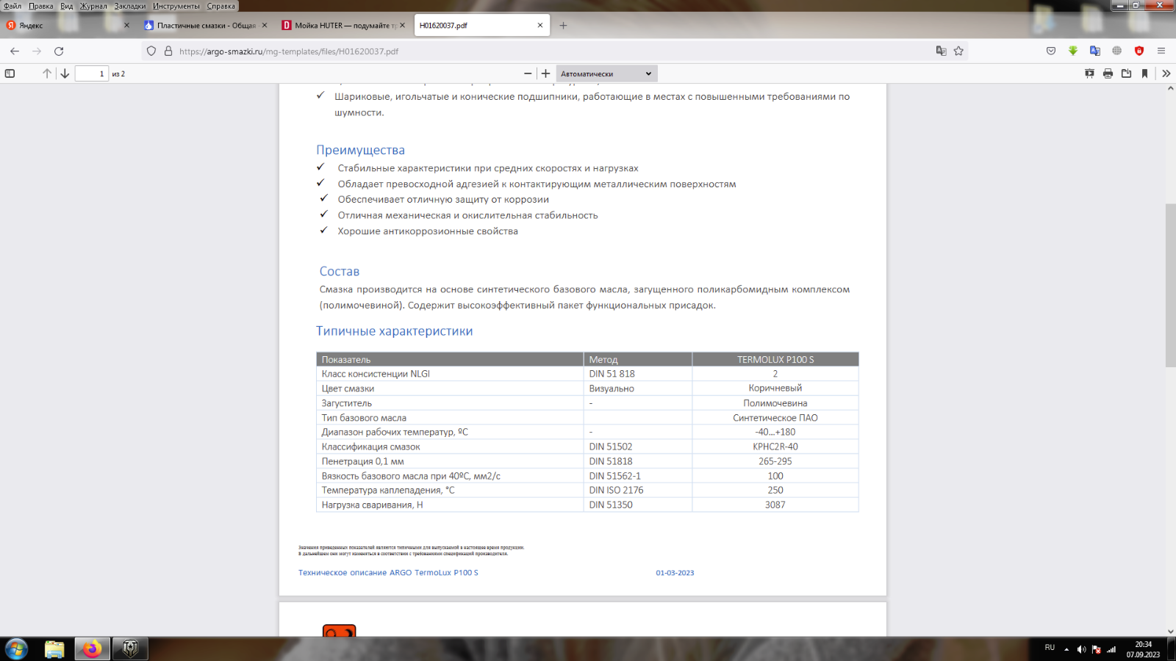Image resolution: width=1176 pixels, height=661 pixels.
Task: Print the PDF document
Action: (1108, 73)
